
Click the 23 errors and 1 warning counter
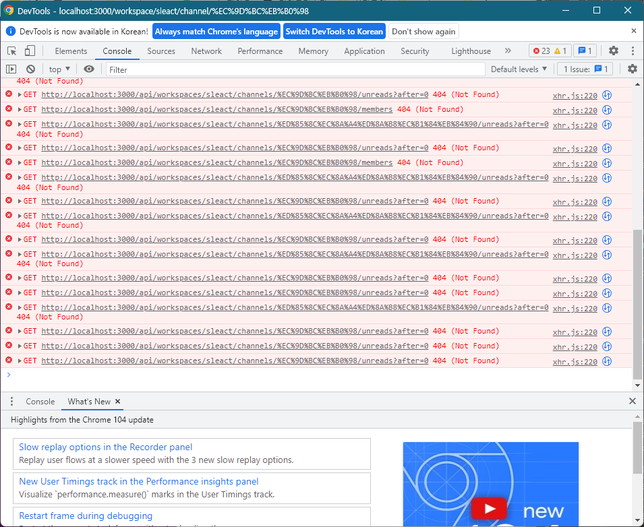(549, 51)
